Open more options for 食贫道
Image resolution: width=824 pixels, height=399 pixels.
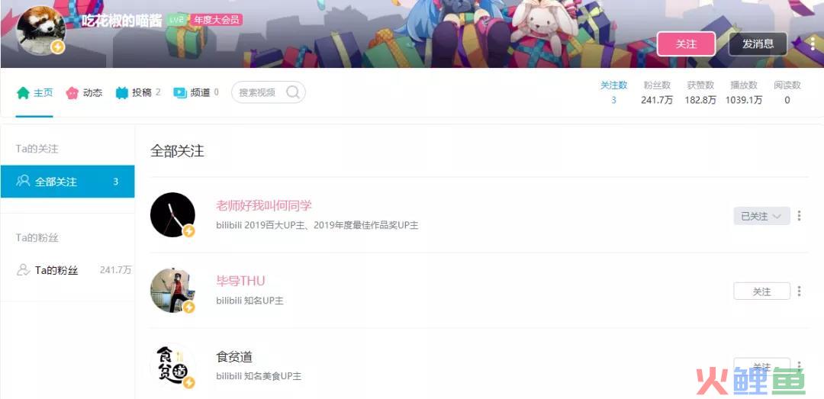800,365
